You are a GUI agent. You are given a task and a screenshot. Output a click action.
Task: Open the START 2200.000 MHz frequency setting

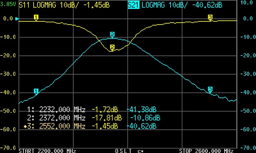47,151
